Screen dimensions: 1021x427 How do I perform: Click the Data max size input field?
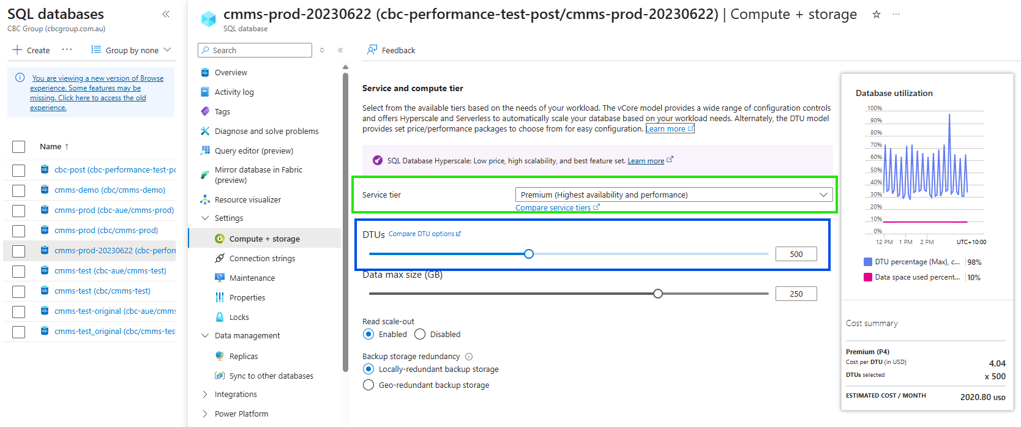[x=796, y=294]
